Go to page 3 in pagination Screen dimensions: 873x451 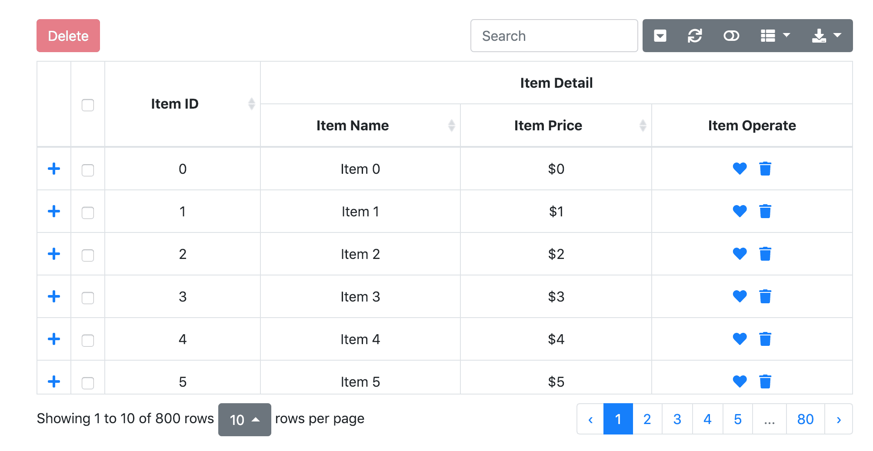point(677,419)
